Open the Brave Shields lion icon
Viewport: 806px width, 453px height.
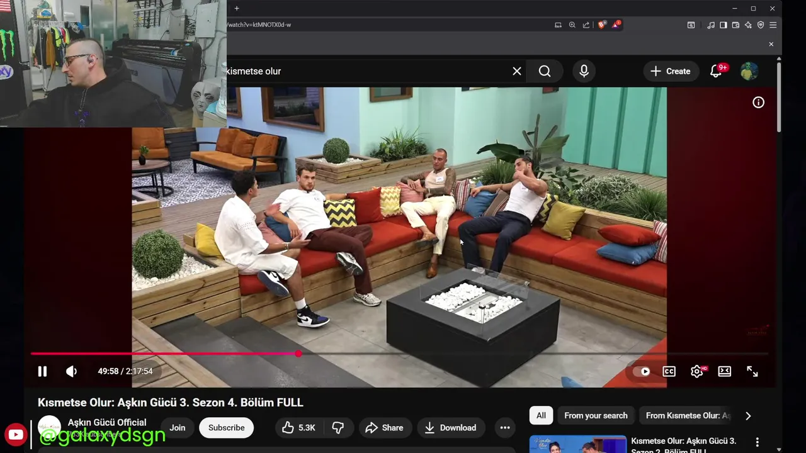tap(602, 25)
